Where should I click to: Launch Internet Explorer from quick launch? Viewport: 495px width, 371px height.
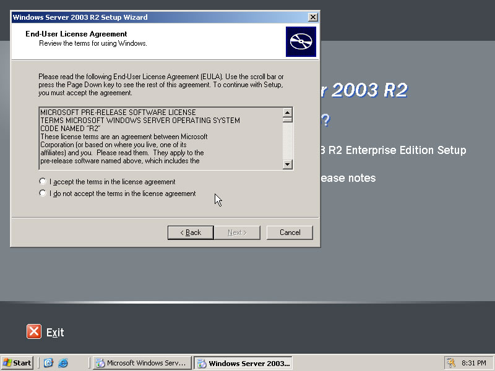62,363
